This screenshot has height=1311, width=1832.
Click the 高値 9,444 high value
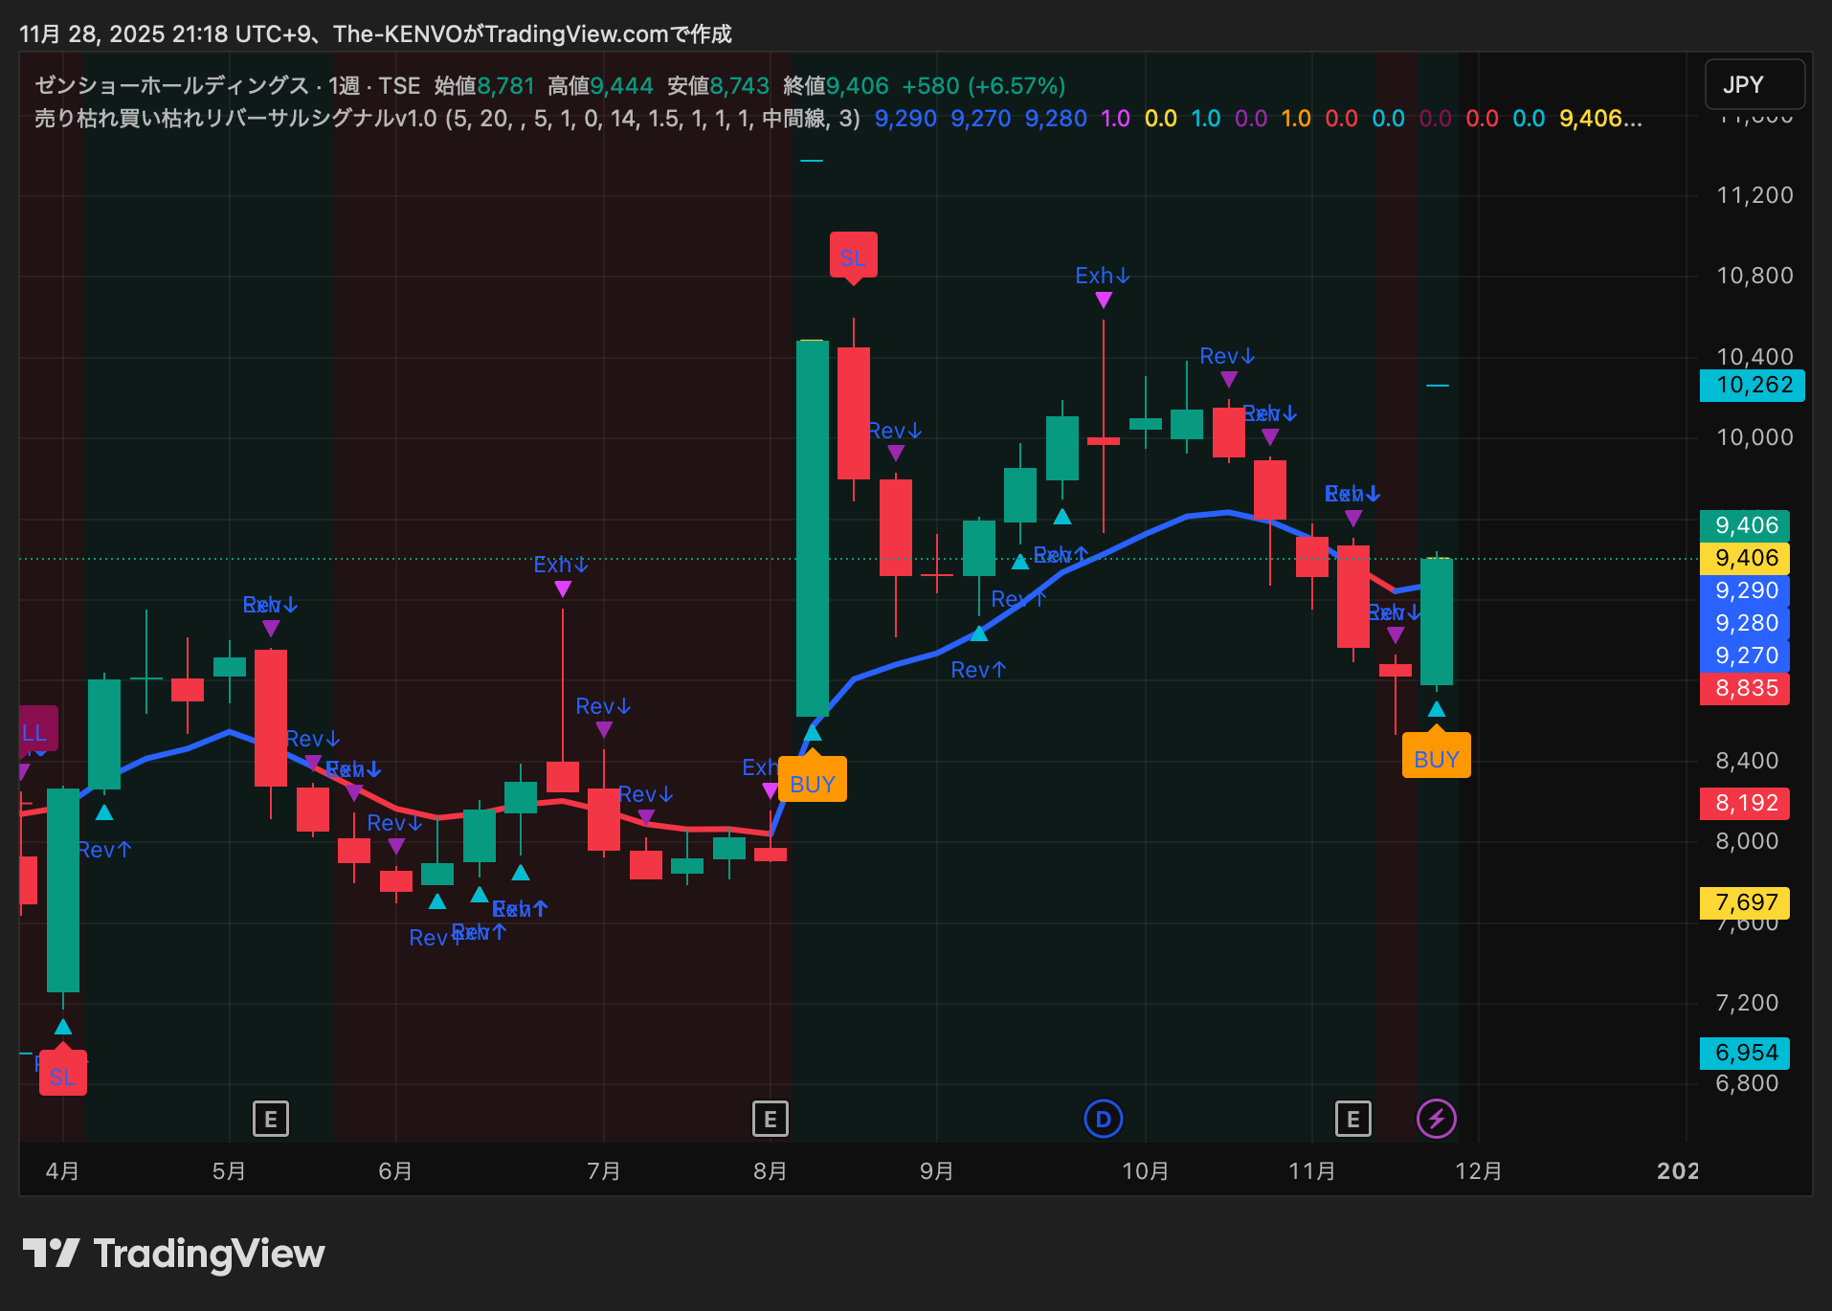pos(600,85)
